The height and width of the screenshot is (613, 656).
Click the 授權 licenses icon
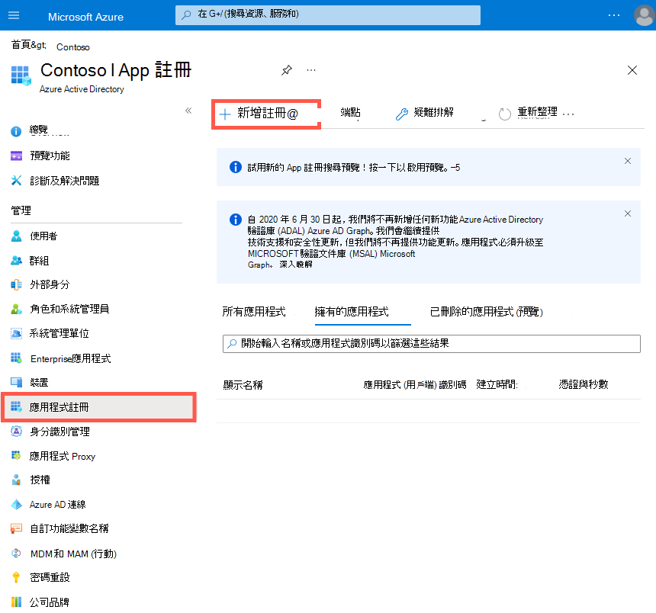(x=16, y=480)
